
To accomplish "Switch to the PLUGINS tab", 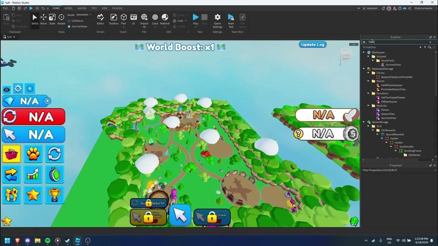I will click(117, 8).
